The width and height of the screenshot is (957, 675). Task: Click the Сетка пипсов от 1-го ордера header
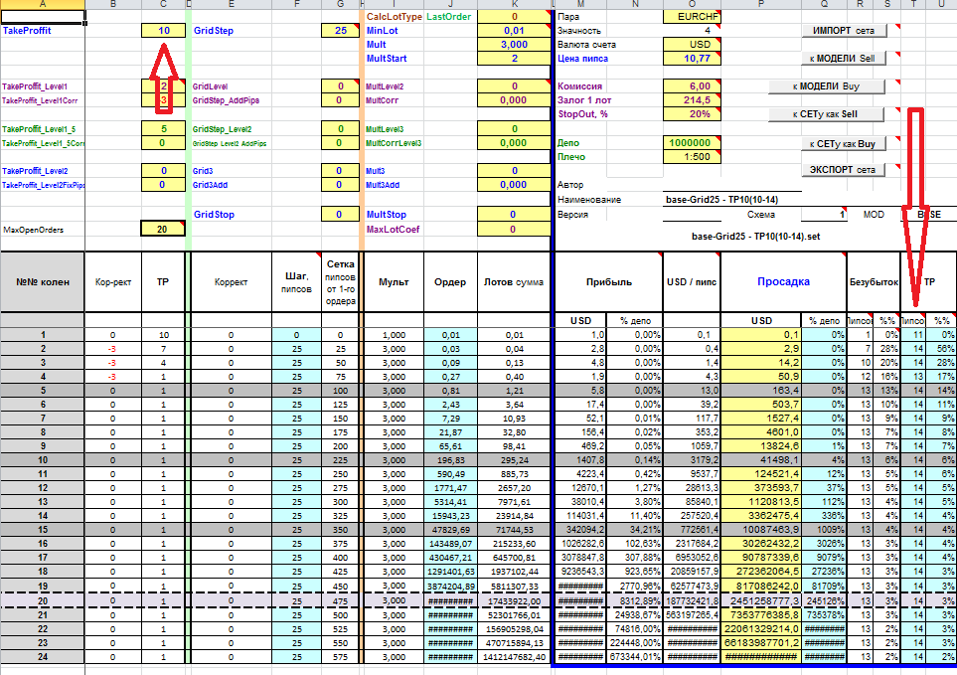341,282
